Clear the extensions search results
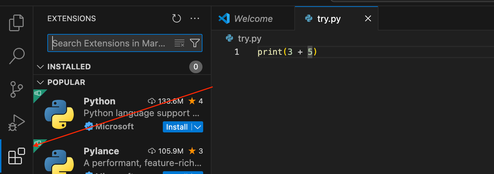 click(179, 43)
